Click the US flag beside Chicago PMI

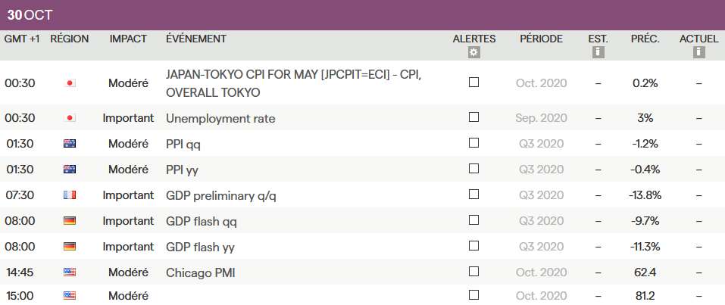pyautogui.click(x=70, y=272)
